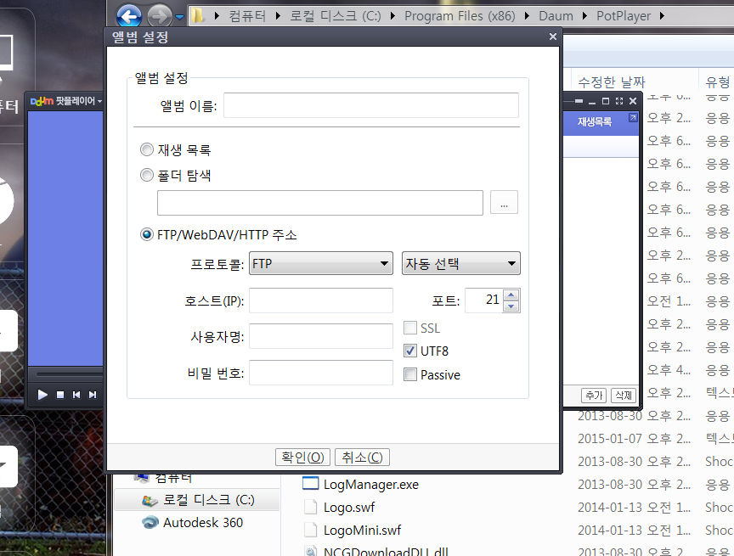Viewport: 734px width, 556px height.
Task: Click the 포트 value field showing 21
Action: point(483,300)
